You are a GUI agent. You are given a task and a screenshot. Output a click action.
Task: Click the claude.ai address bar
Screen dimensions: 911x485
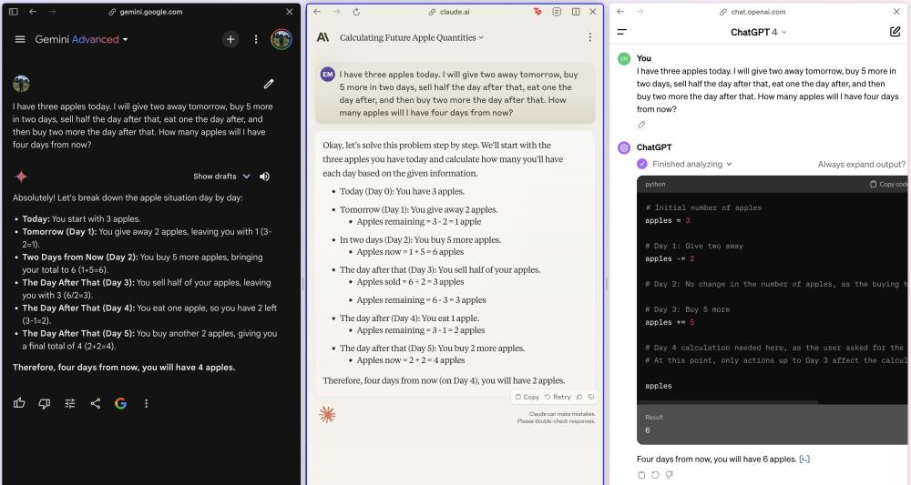(455, 11)
